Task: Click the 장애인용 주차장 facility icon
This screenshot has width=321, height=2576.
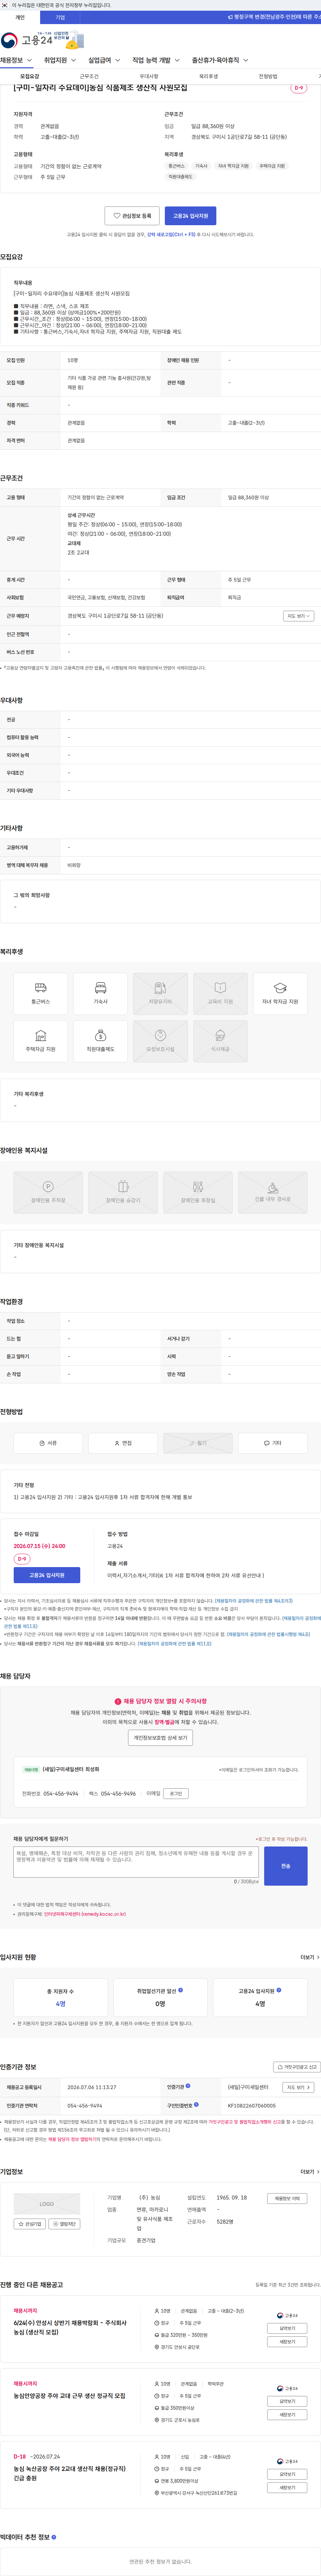Action: (48, 1192)
